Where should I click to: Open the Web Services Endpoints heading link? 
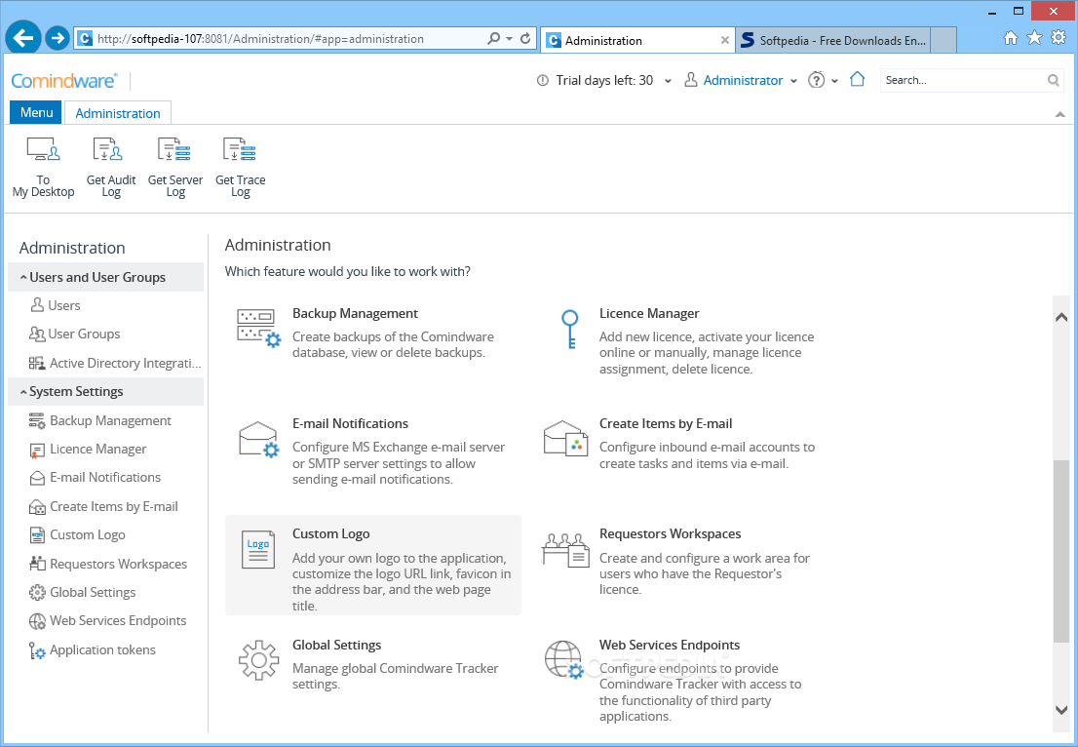[669, 645]
